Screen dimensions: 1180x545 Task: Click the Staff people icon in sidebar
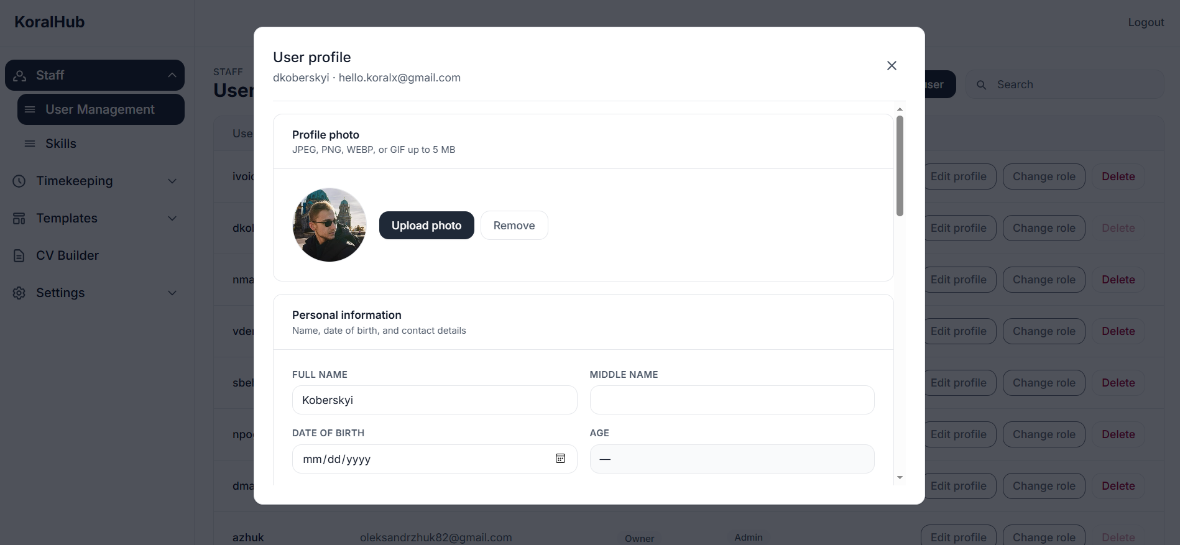(19, 75)
